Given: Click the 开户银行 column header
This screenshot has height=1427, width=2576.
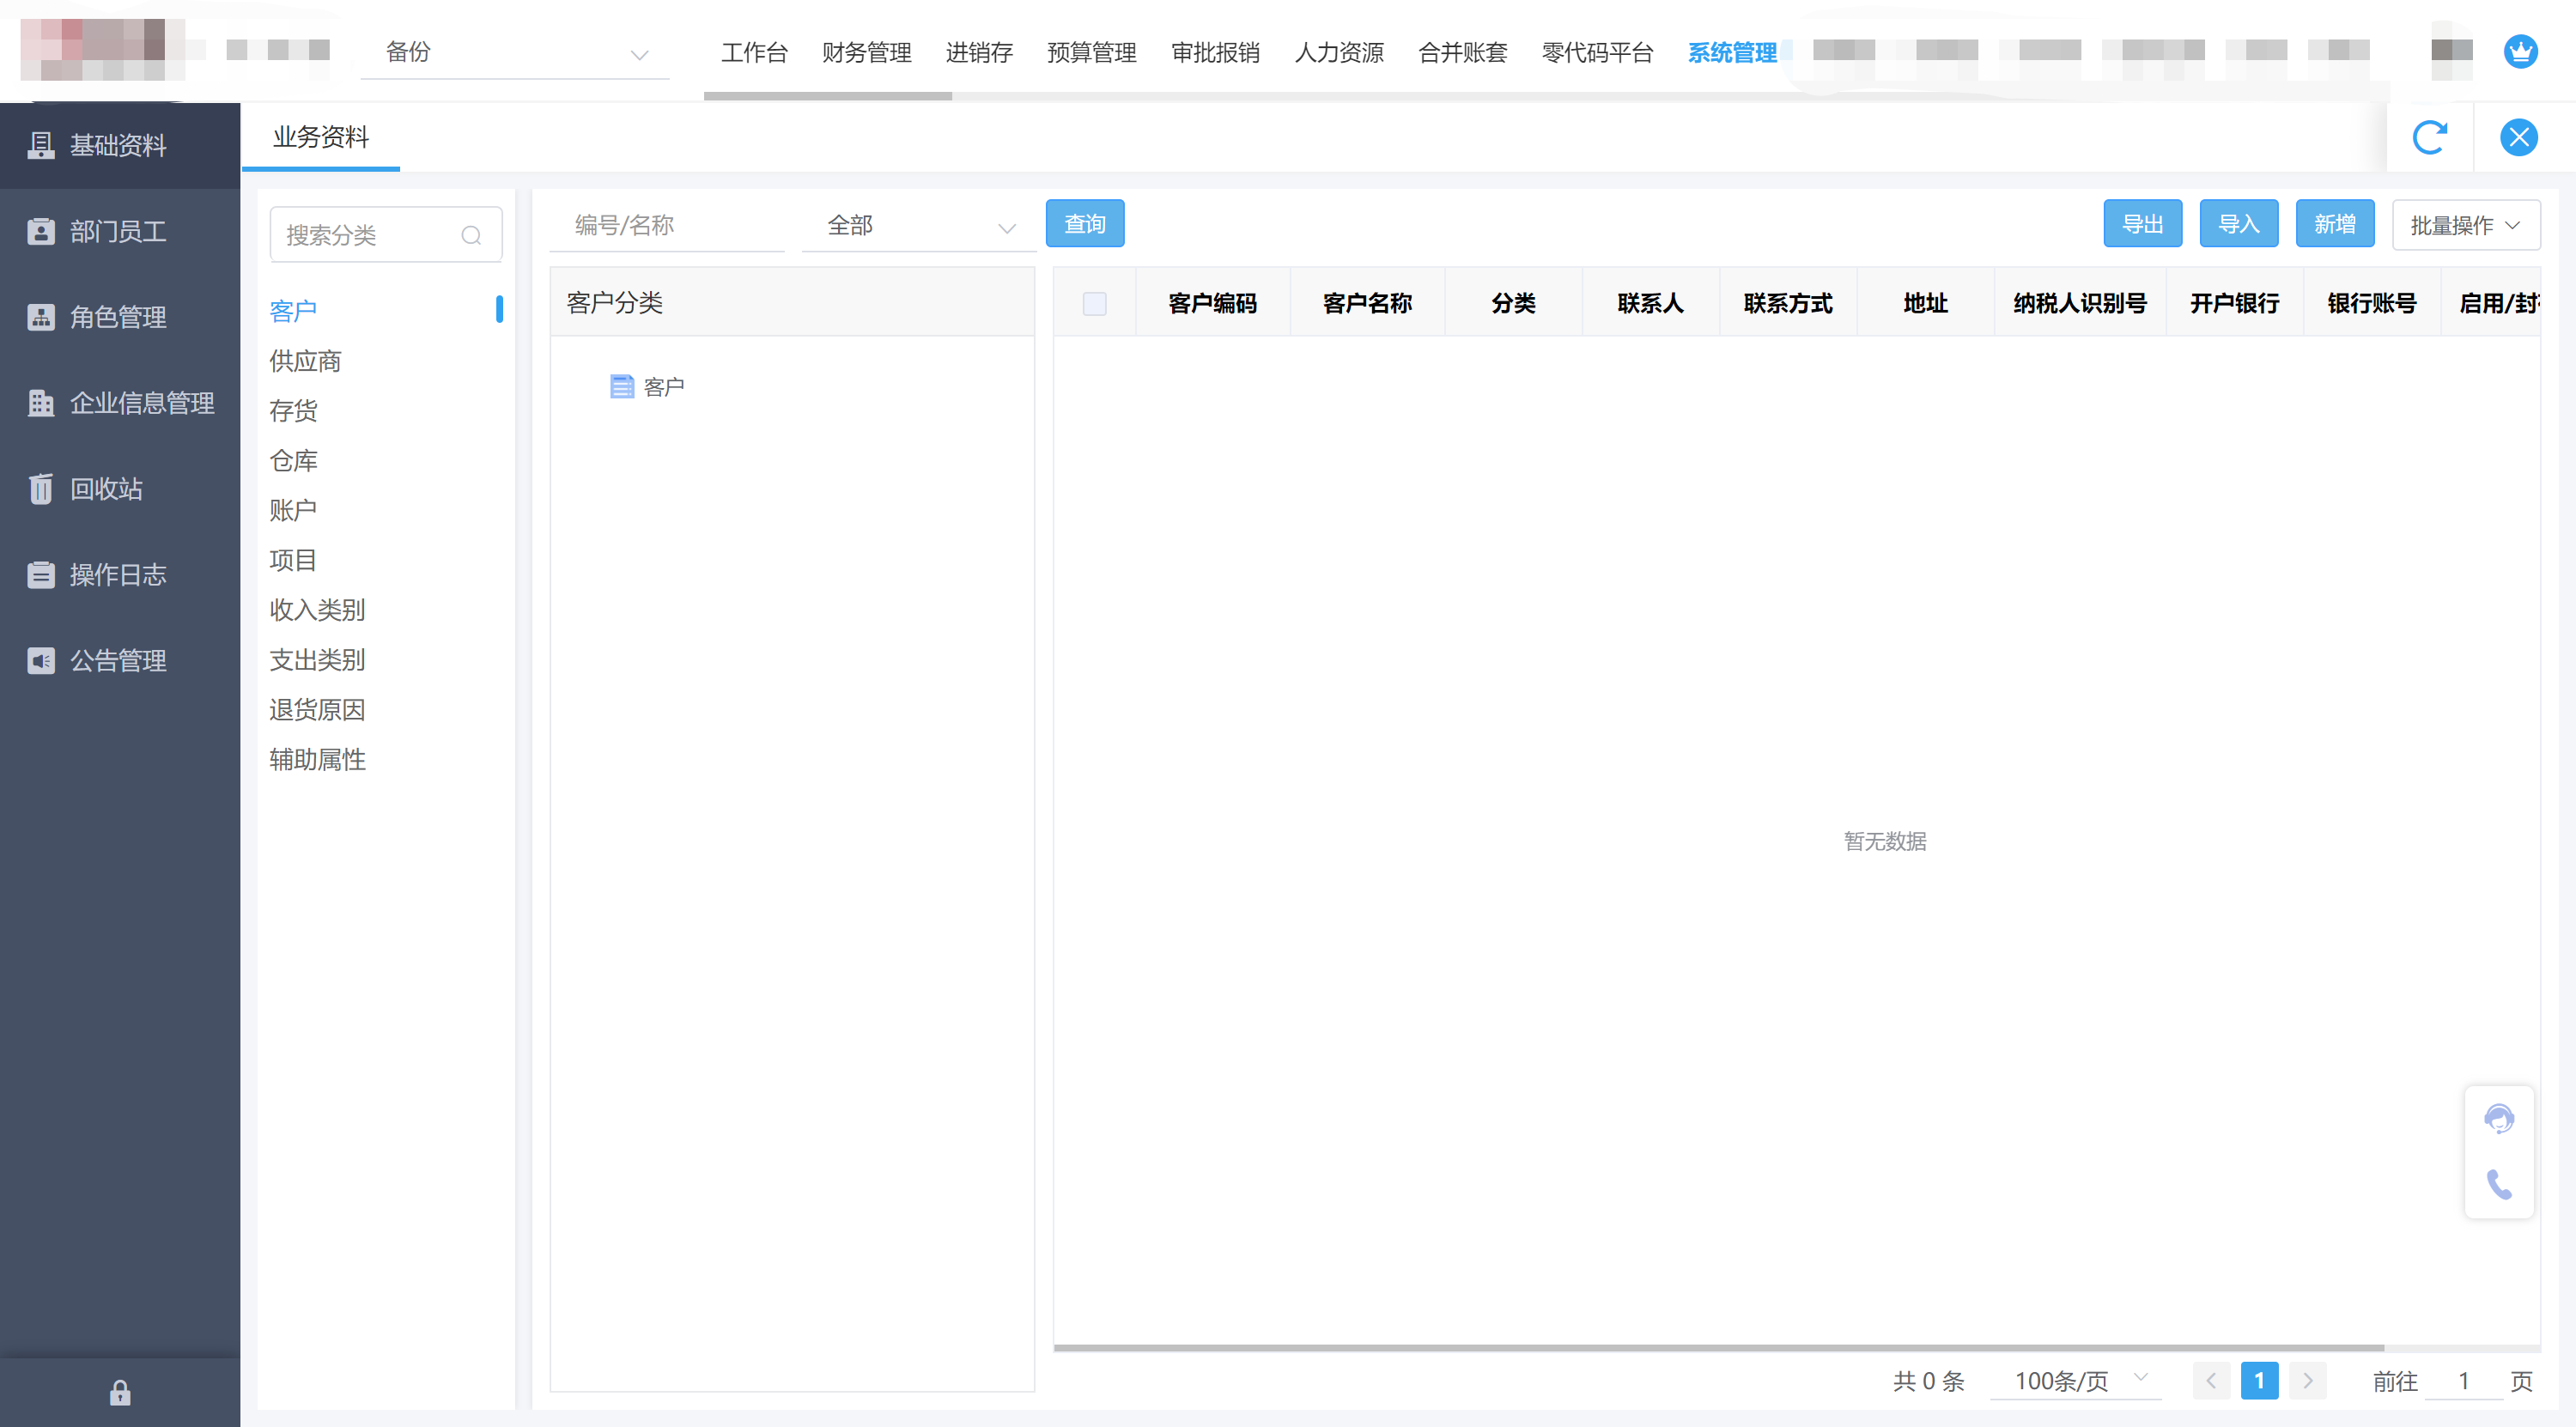Looking at the screenshot, I should point(2234,304).
